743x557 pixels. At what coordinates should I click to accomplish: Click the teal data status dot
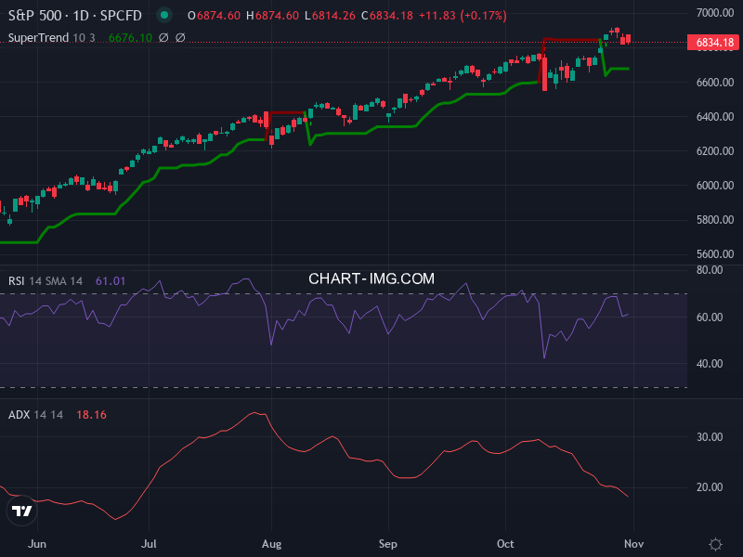pyautogui.click(x=163, y=15)
